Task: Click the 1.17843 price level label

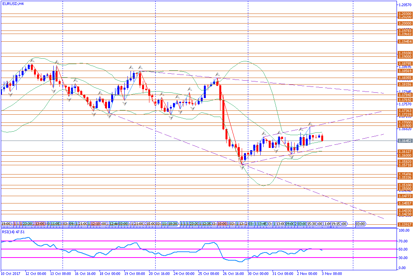Action: [x=405, y=95]
